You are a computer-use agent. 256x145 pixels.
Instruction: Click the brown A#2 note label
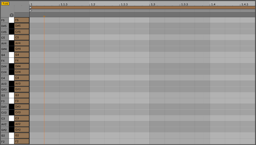tap(22, 124)
